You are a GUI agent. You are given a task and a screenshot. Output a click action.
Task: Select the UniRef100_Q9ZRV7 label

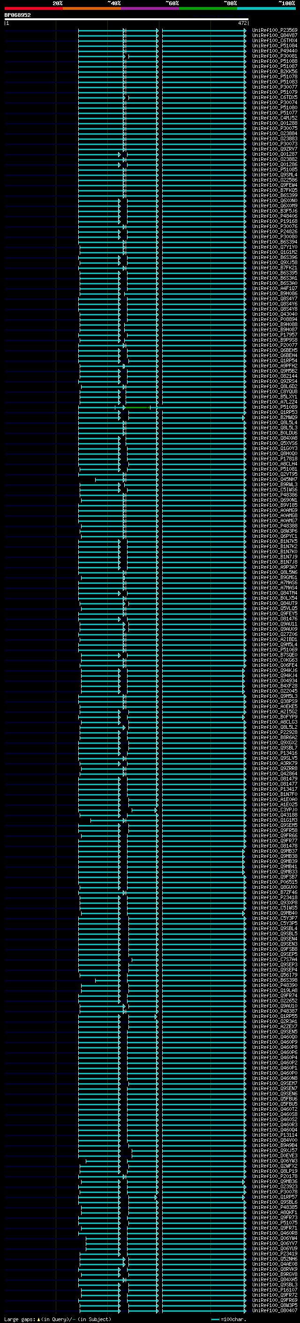(275, 149)
